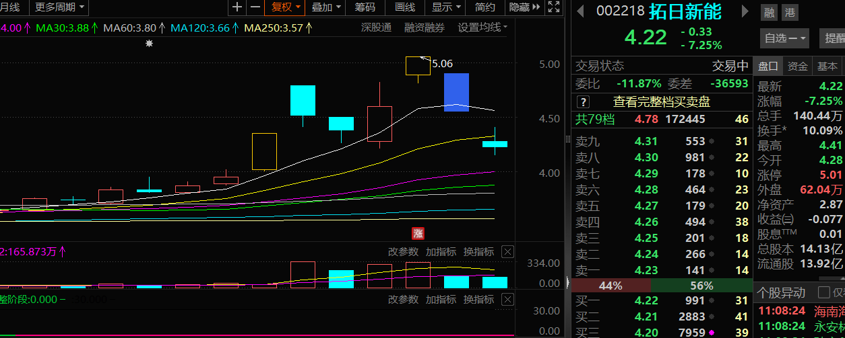845x338 pixels.
Task: Click the MA120:3.66 indicator label
Action: [204, 28]
